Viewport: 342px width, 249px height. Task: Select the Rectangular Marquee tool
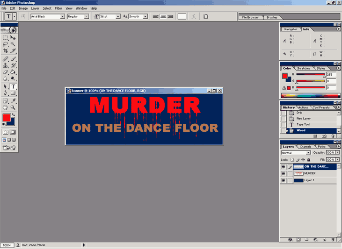5,38
